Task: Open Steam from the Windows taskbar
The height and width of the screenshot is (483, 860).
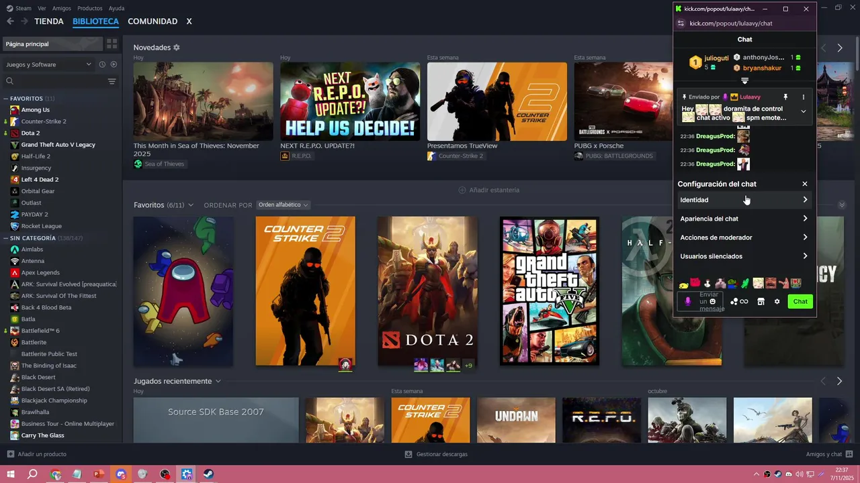Action: click(209, 474)
